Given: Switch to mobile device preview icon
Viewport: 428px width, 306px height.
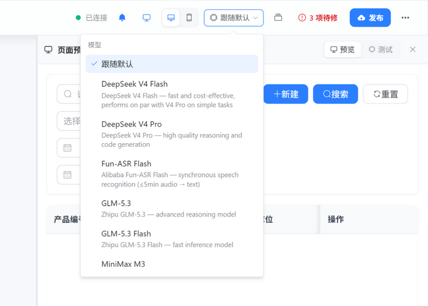Looking at the screenshot, I should coord(189,18).
